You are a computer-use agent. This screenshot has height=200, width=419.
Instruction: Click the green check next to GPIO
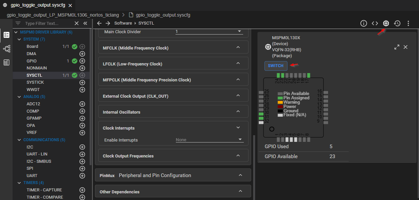coord(75,61)
